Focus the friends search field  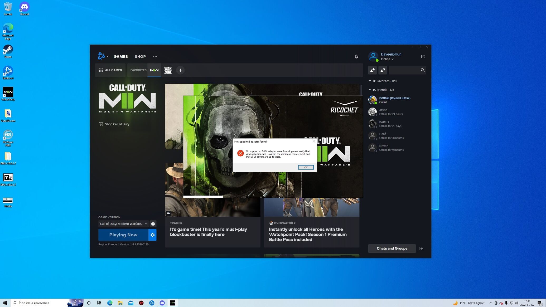[x=404, y=70]
